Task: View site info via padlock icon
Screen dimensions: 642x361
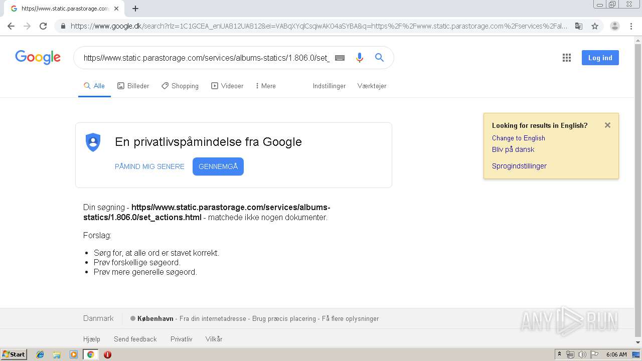Action: (x=63, y=26)
